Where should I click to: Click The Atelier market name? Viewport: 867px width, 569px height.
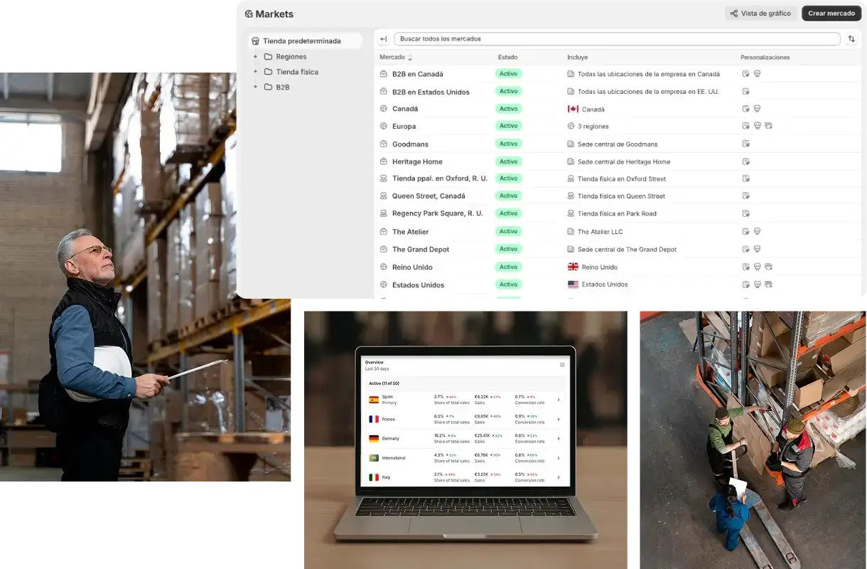pyautogui.click(x=410, y=232)
